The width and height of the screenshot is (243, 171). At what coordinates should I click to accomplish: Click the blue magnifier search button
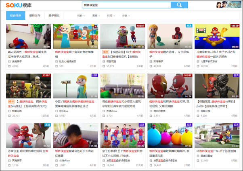(179, 5)
